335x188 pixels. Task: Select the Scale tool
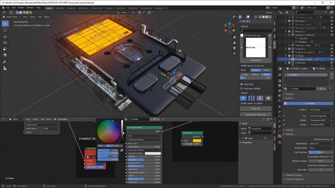tap(5, 49)
